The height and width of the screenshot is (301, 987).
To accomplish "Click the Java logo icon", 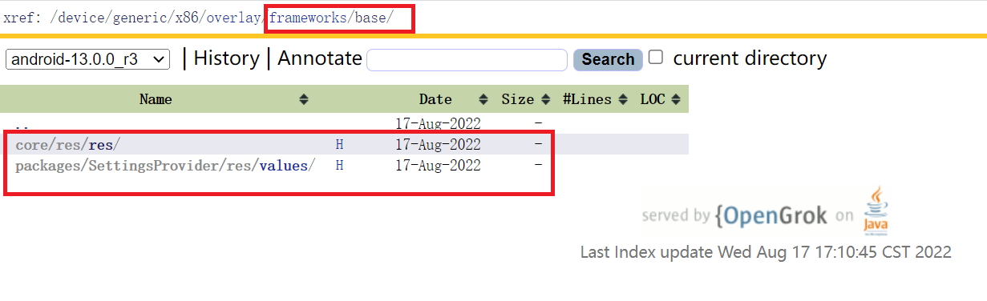I will tap(876, 211).
